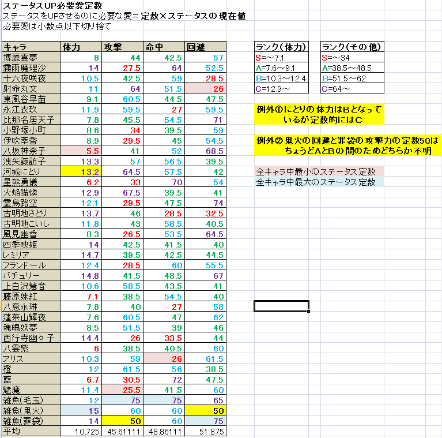The height and width of the screenshot is (438, 442).
Task: Click the yellow 例外② note box
Action: tap(347, 145)
